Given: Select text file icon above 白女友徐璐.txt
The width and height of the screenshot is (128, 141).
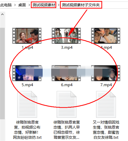Looking at the screenshot, I should [x=106, y=104].
